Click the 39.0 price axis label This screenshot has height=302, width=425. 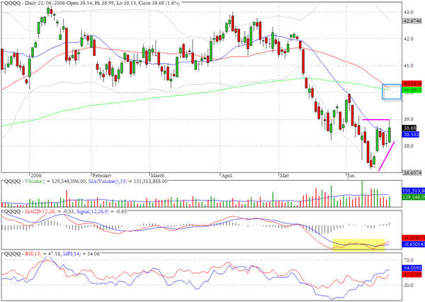coord(409,119)
